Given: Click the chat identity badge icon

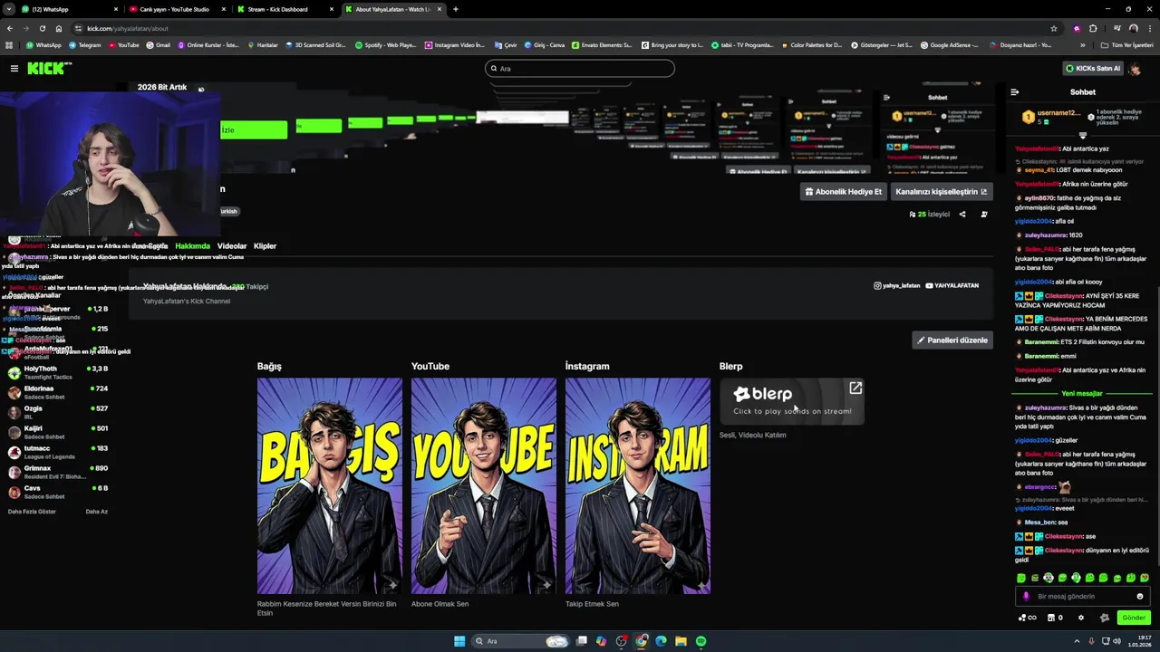Looking at the screenshot, I should [x=1104, y=618].
